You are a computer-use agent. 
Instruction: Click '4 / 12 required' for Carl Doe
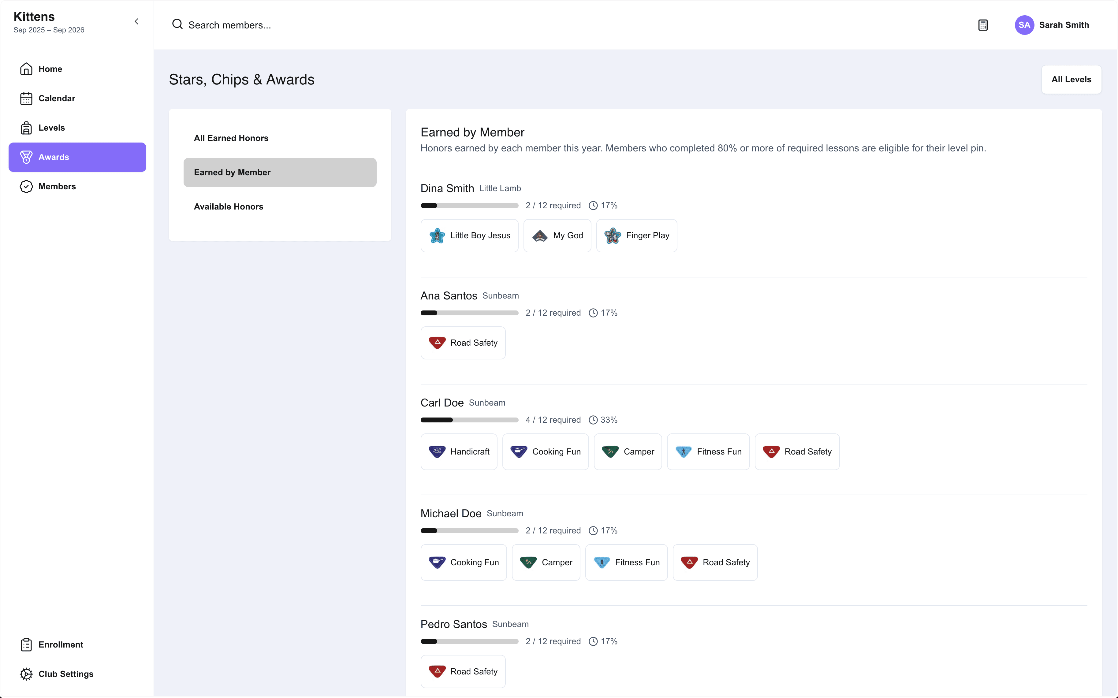(553, 420)
